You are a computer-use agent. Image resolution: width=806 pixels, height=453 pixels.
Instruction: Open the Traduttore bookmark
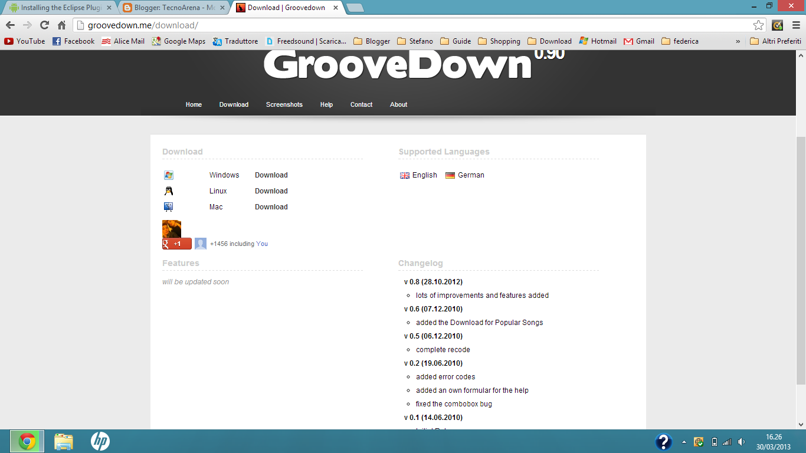point(235,41)
